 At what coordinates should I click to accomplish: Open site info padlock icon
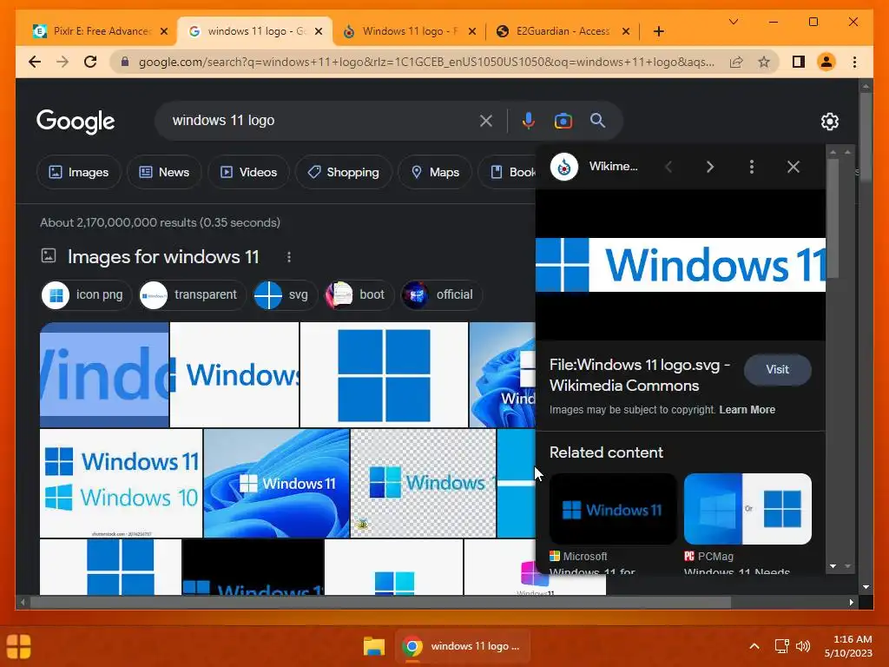(x=125, y=62)
